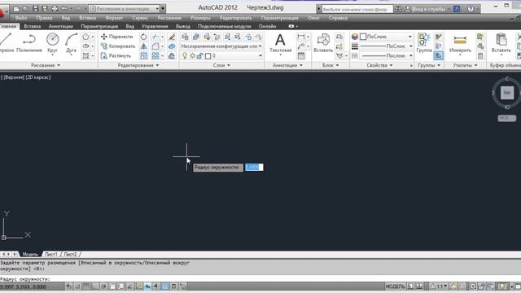
Task: Select the Круг (circle) tool
Action: 52,43
